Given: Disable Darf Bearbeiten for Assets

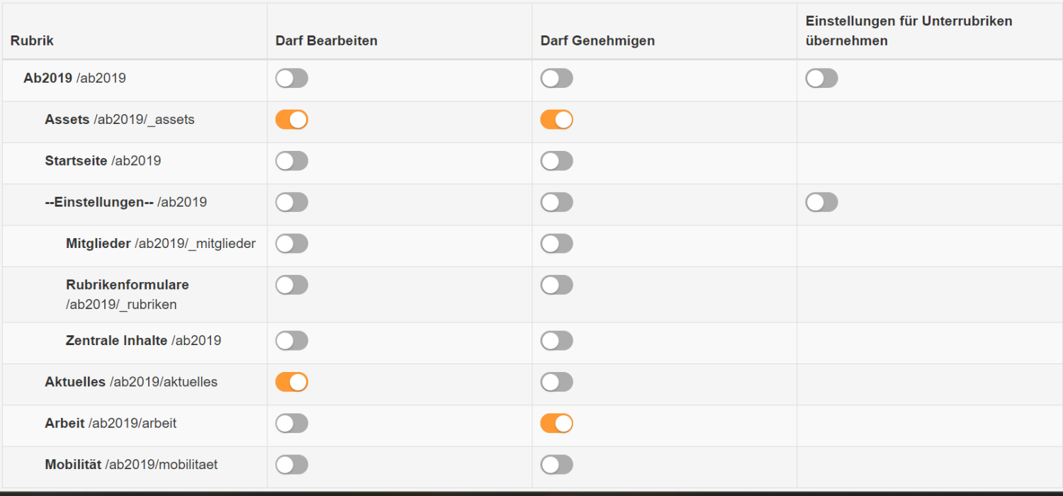Looking at the screenshot, I should [292, 120].
